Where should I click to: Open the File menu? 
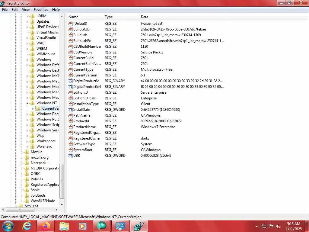click(5, 9)
